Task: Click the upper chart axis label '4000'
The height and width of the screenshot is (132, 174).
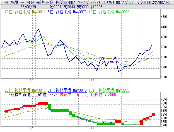Action: click(164, 37)
